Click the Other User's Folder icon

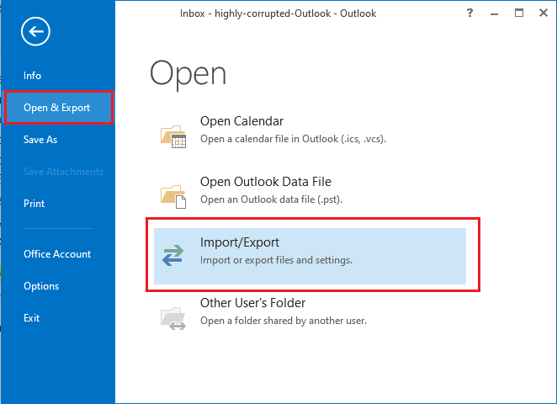173,318
